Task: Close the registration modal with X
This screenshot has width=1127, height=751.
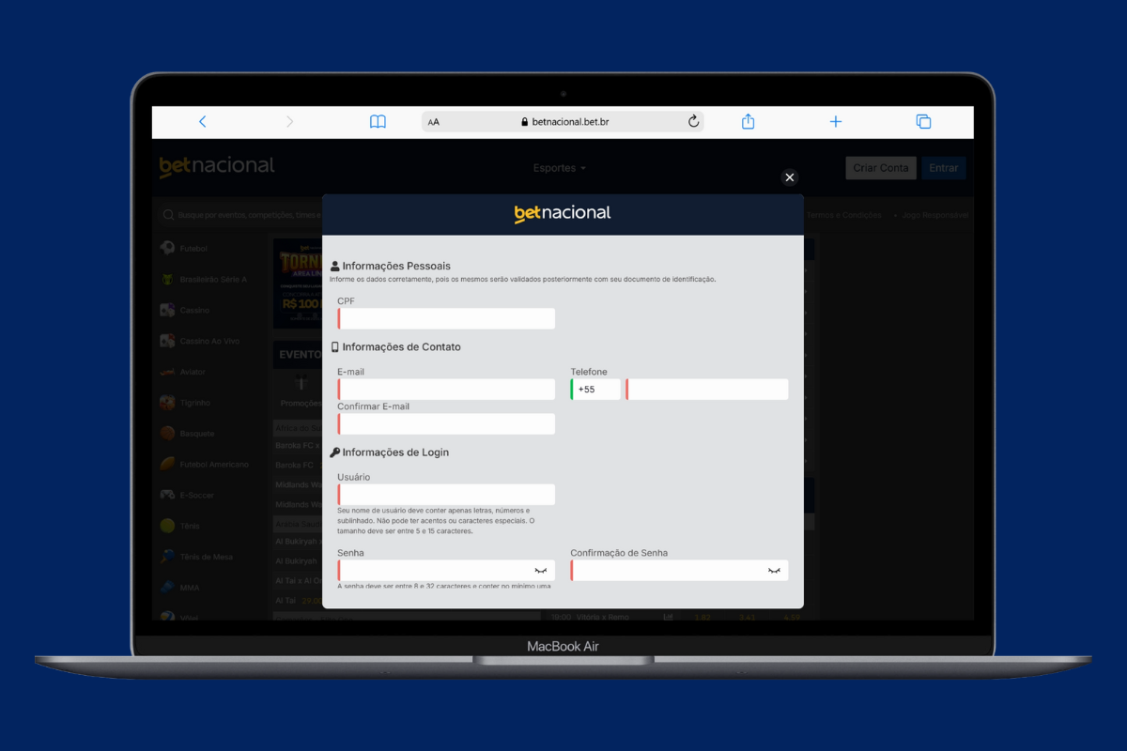Action: pos(789,177)
